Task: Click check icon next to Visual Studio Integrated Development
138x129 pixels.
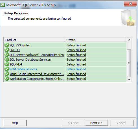Action: (x=7, y=74)
